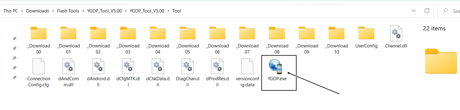Select the YGDP.exe application
Viewport: 460px width, 110px height.
coord(277,70)
